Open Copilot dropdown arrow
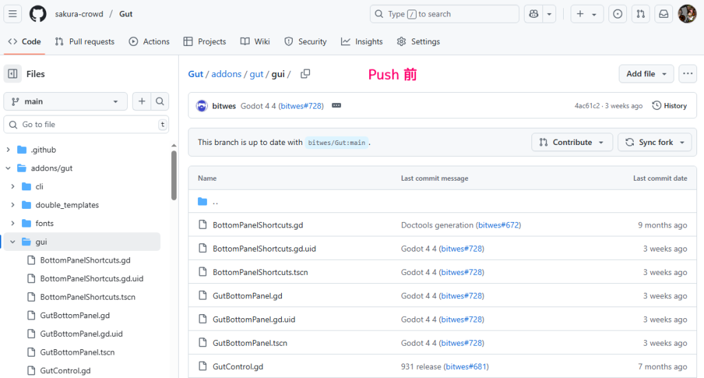This screenshot has width=704, height=378. (x=549, y=14)
